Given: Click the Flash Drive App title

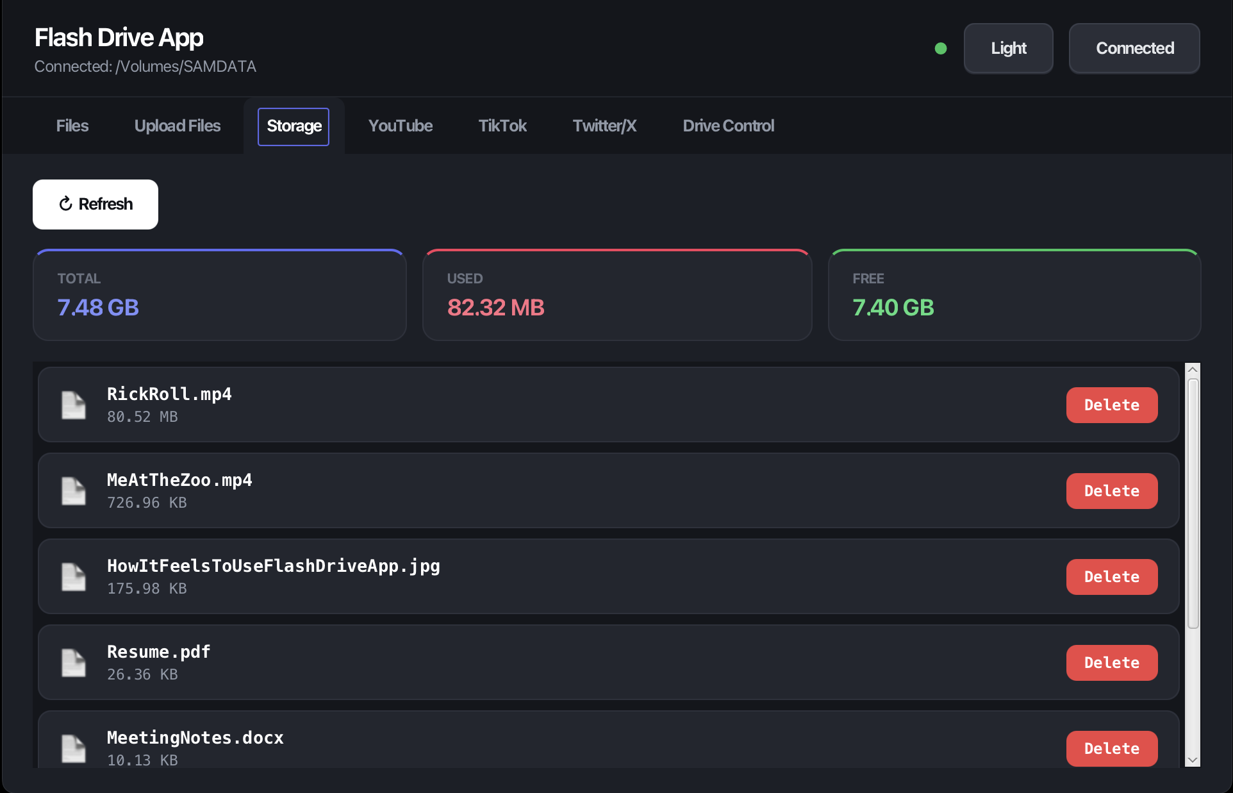Looking at the screenshot, I should 119,38.
